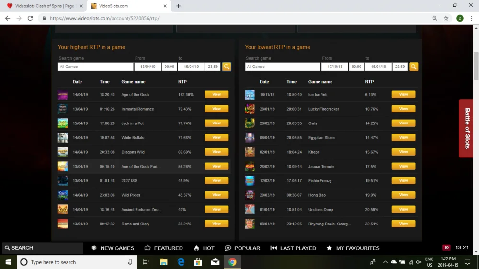Viewport: 479px width, 269px height.
Task: Click the browser address bar URL
Action: click(104, 18)
